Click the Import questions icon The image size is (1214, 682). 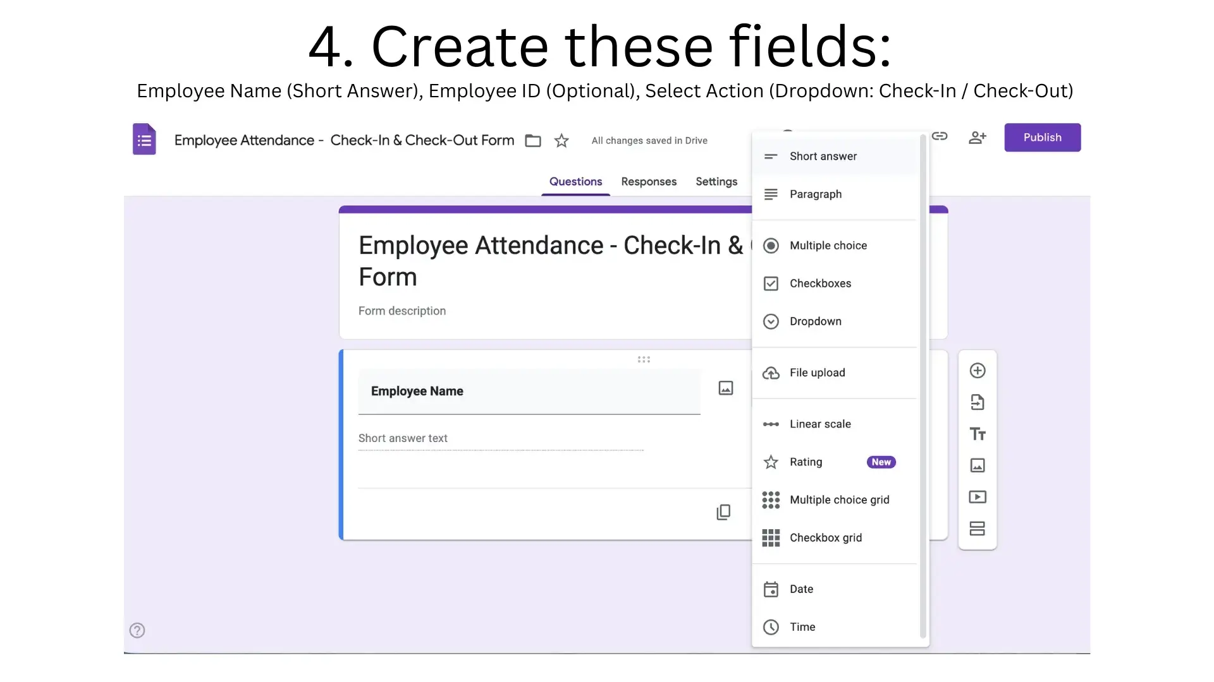pyautogui.click(x=978, y=402)
